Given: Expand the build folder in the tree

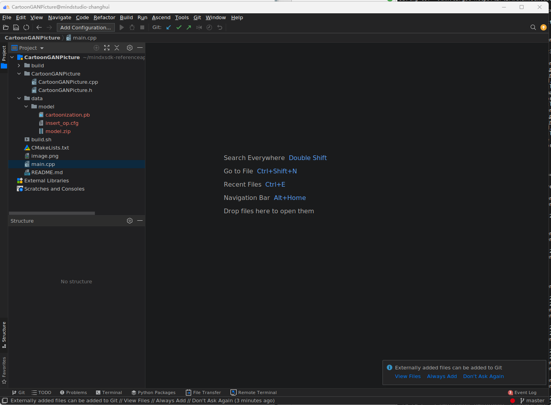Looking at the screenshot, I should tap(19, 65).
